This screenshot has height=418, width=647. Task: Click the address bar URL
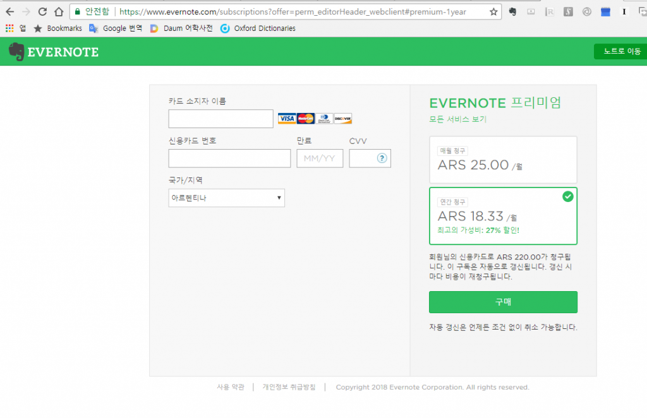click(293, 12)
